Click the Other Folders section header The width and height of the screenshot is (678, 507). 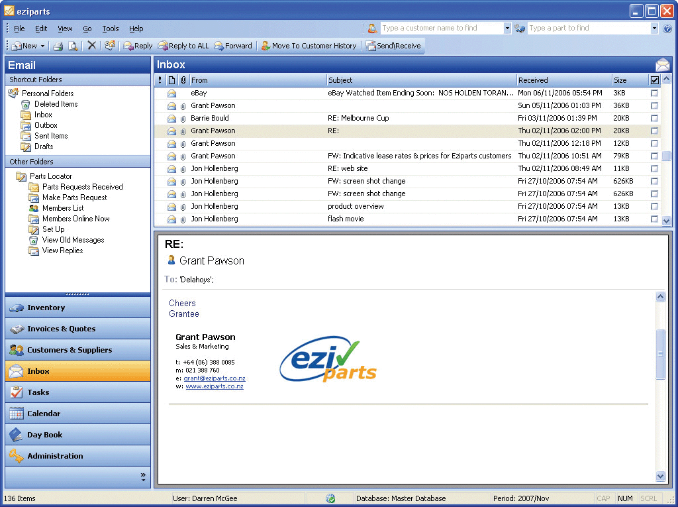click(78, 162)
